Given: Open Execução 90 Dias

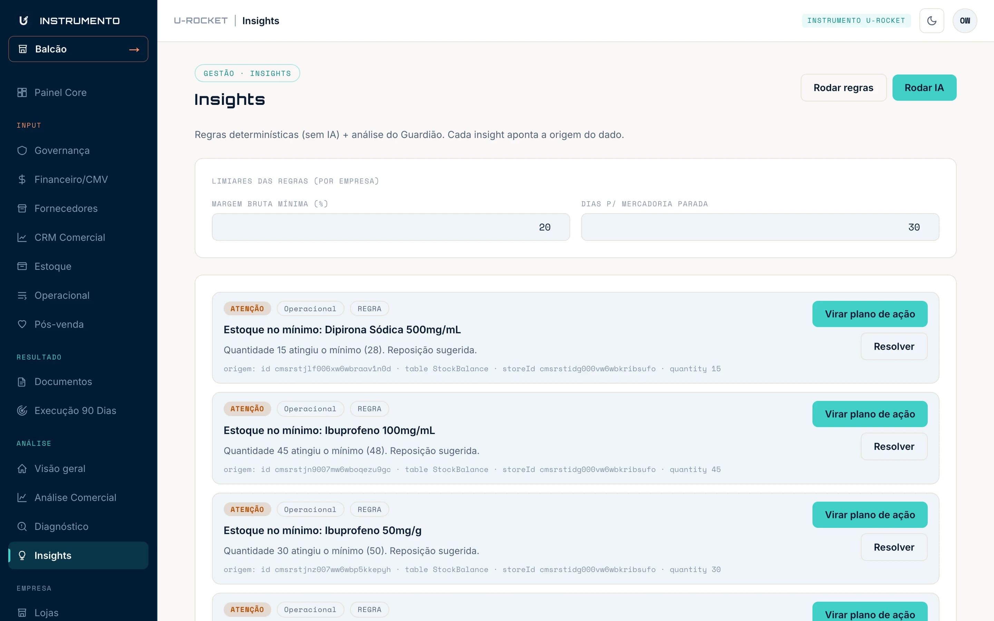Looking at the screenshot, I should click(x=78, y=411).
